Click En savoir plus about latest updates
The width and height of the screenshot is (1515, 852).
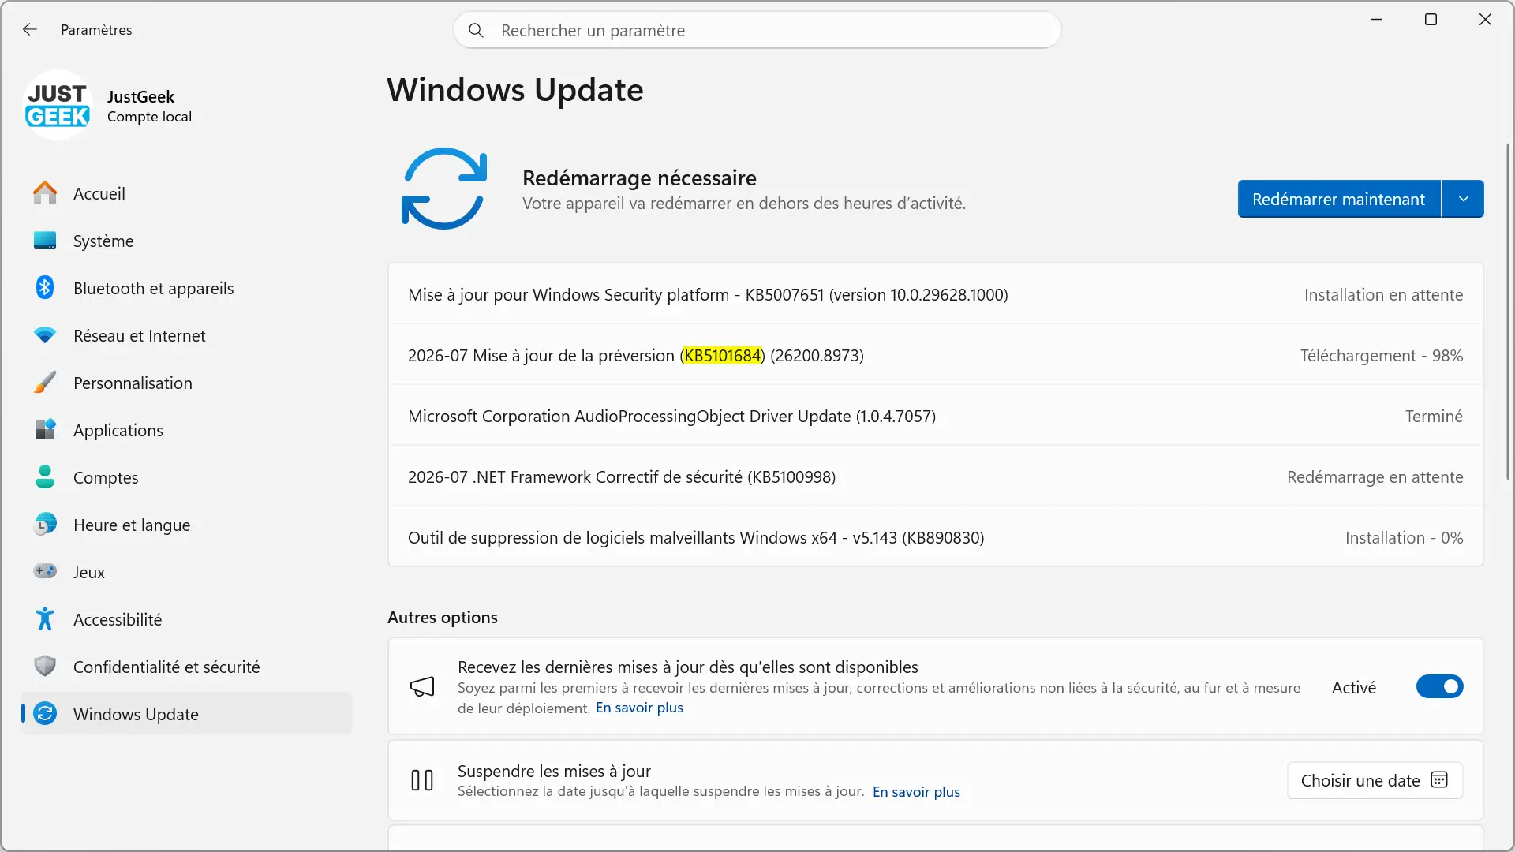tap(639, 708)
